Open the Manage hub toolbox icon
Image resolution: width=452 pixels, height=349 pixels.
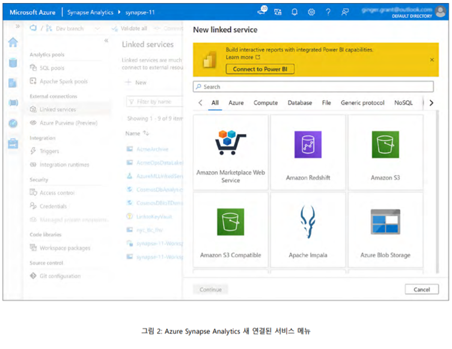coord(13,143)
